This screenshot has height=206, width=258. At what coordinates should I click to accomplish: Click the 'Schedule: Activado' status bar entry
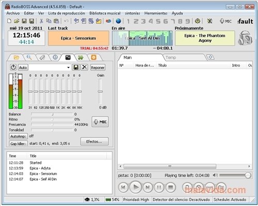pos(230,200)
